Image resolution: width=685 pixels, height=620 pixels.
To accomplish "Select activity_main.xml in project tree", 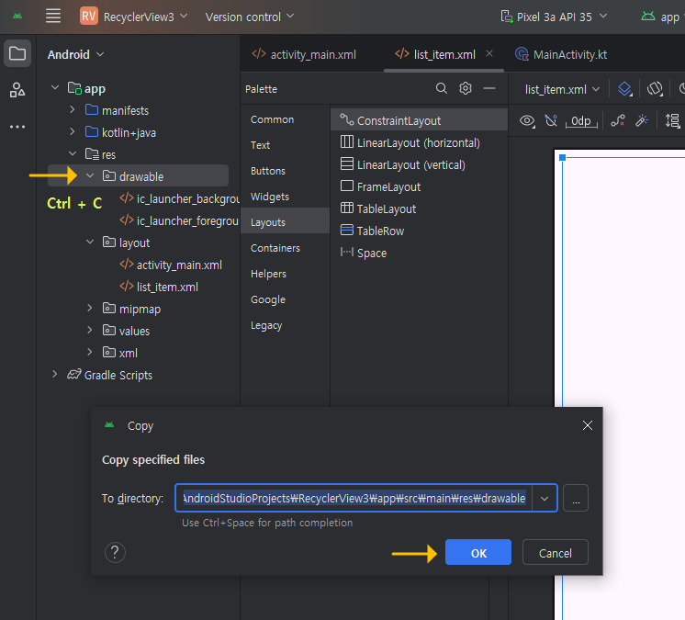I will pos(171,265).
